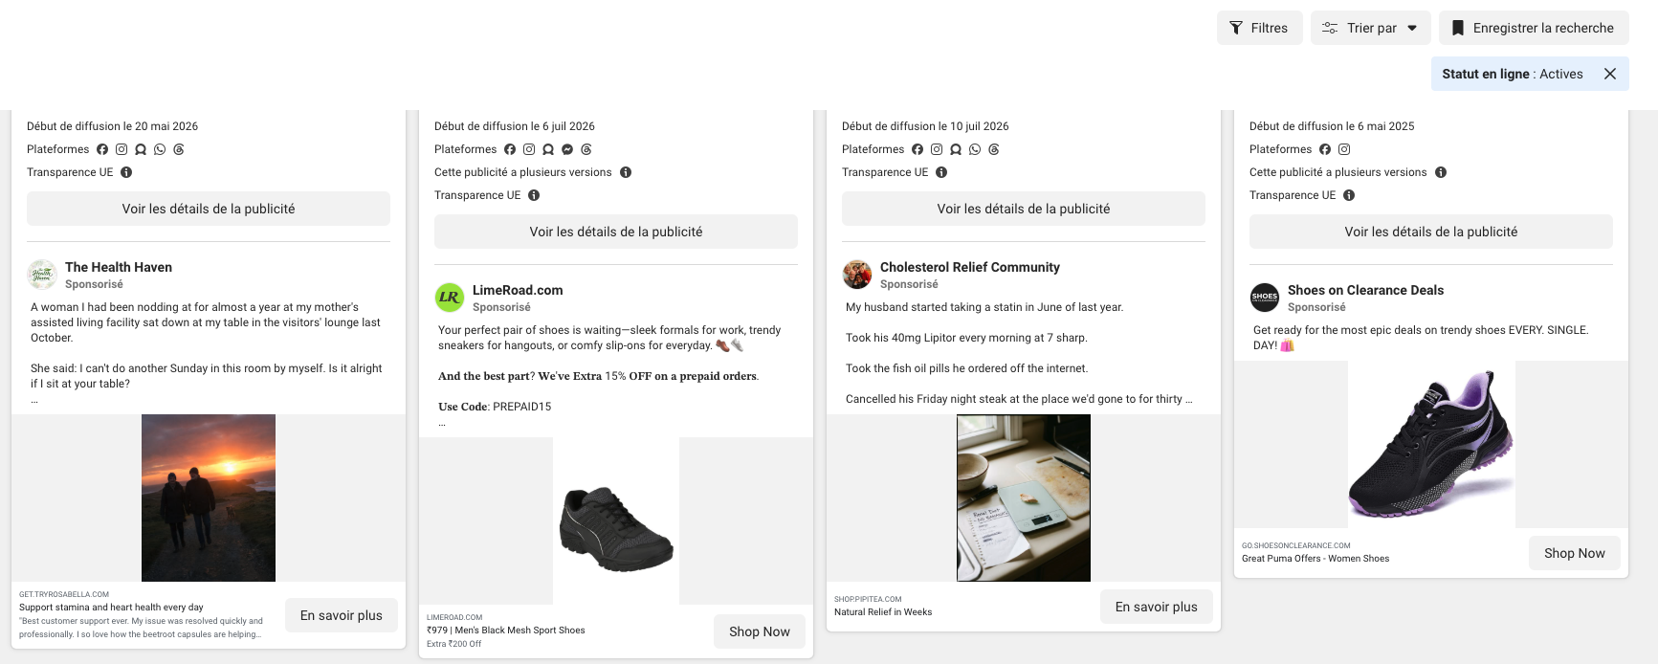Click Transparence UE info icon on Health Haven ad
This screenshot has height=664, width=1658.
coord(126,172)
